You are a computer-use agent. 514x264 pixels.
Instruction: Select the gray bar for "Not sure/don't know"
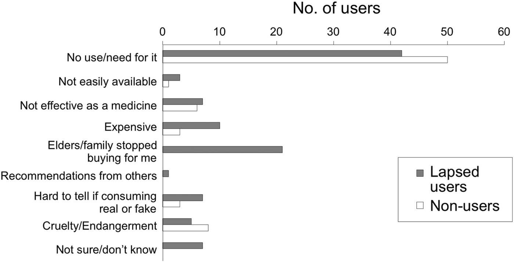[182, 245]
